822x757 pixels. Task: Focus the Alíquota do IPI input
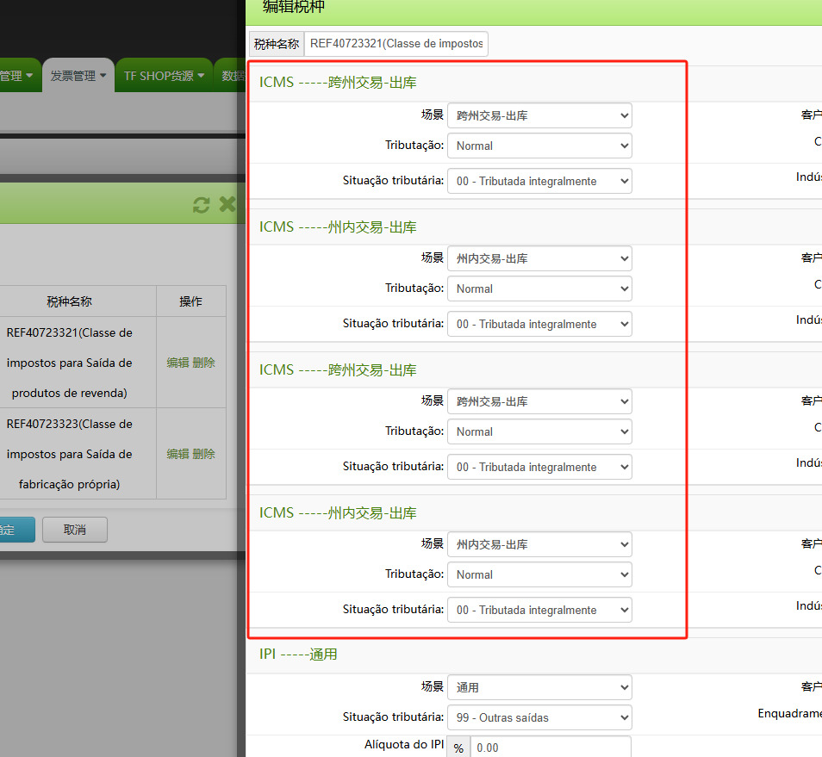550,748
